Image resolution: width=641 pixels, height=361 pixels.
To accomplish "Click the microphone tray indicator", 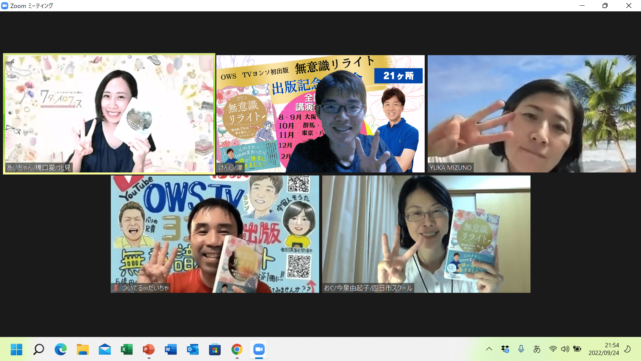I will point(521,349).
